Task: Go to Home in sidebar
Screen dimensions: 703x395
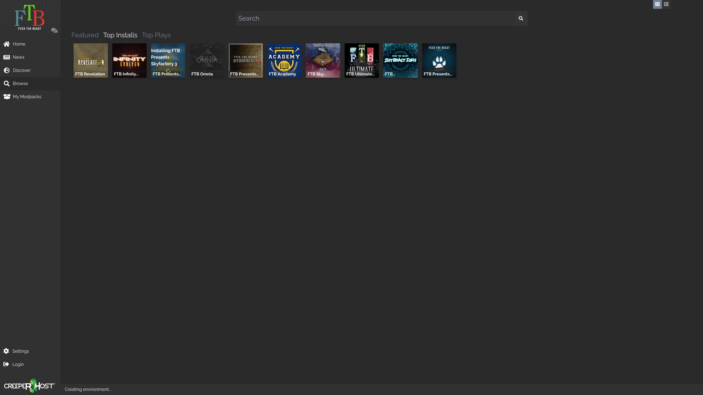Action: [19, 44]
